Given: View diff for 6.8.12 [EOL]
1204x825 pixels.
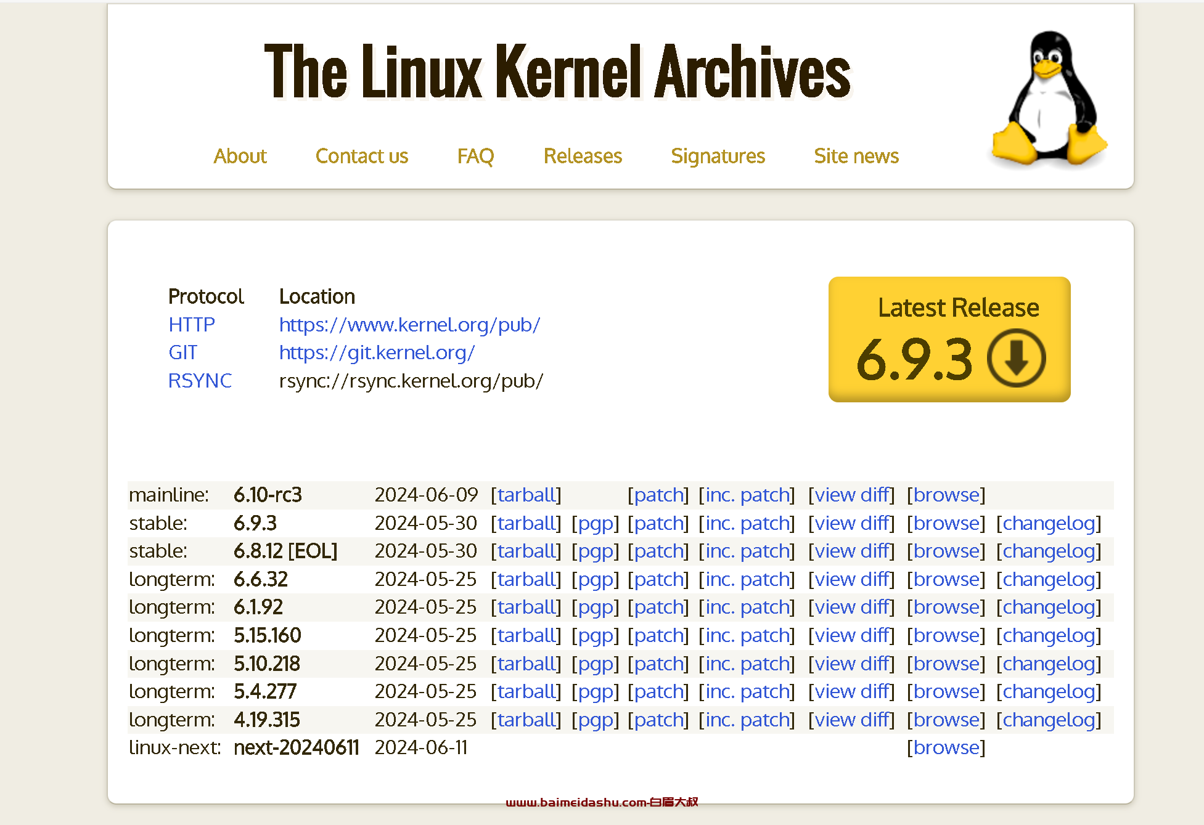Looking at the screenshot, I should click(x=851, y=551).
